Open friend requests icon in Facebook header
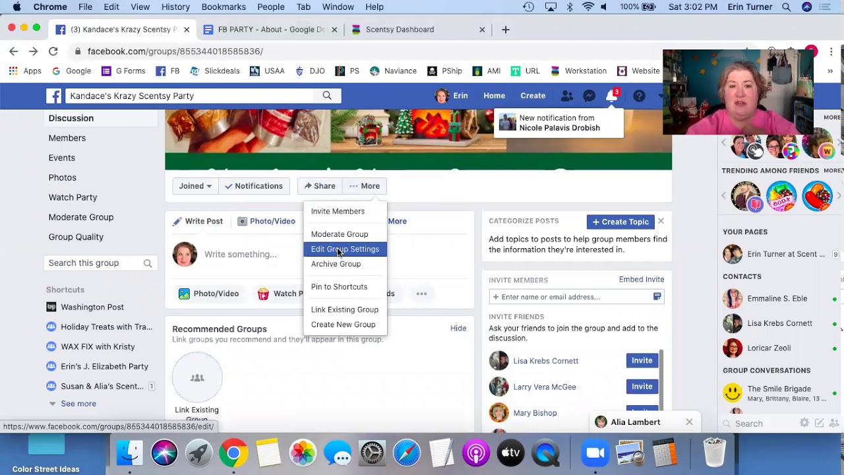The height and width of the screenshot is (475, 844). 566,96
